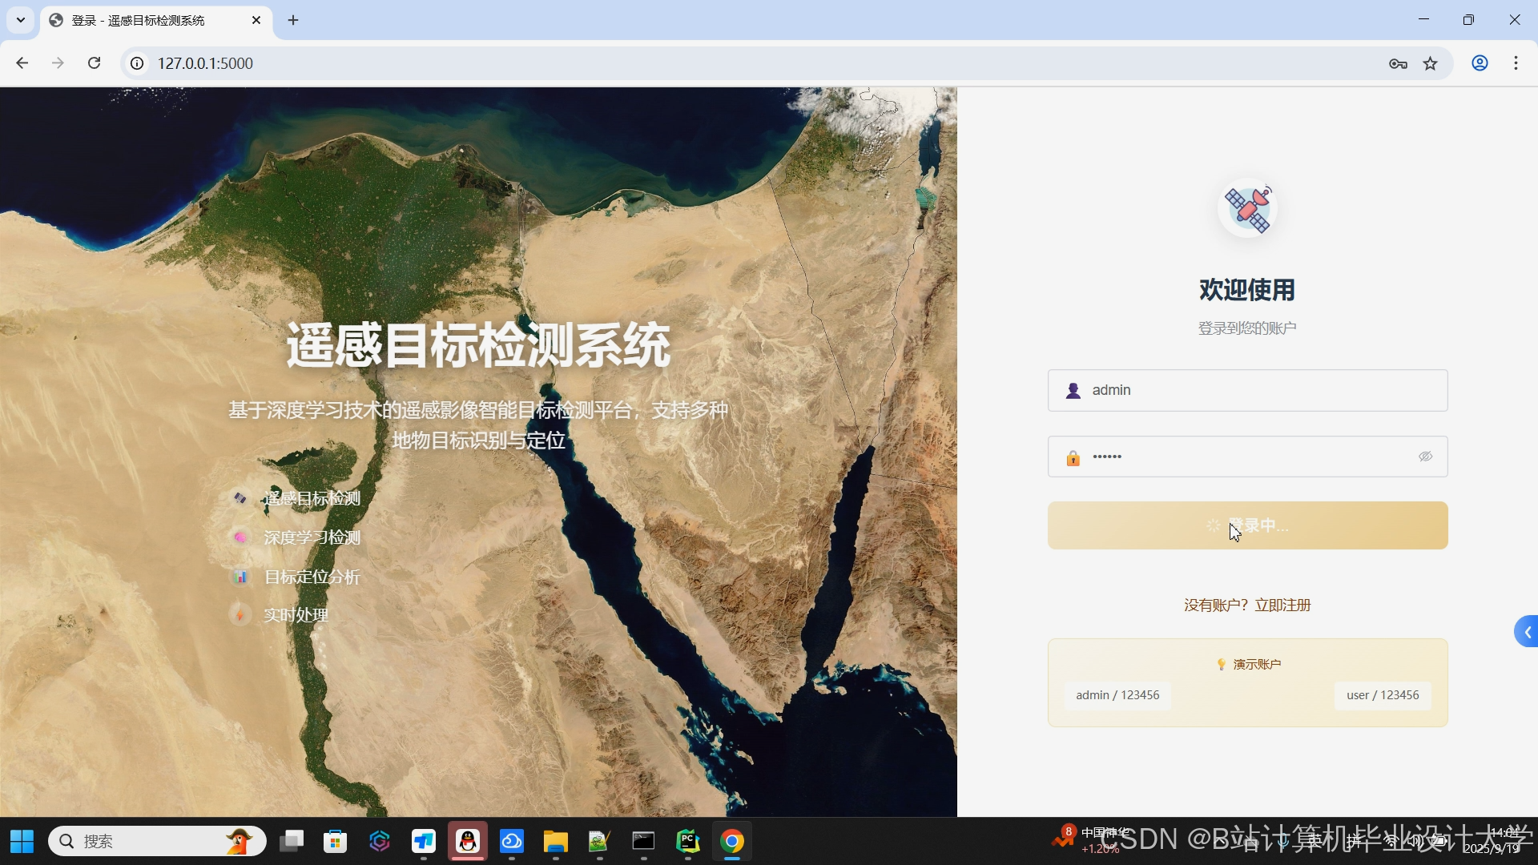Bookmark this page with star icon
Screen dimensions: 1538x865
click(1431, 63)
